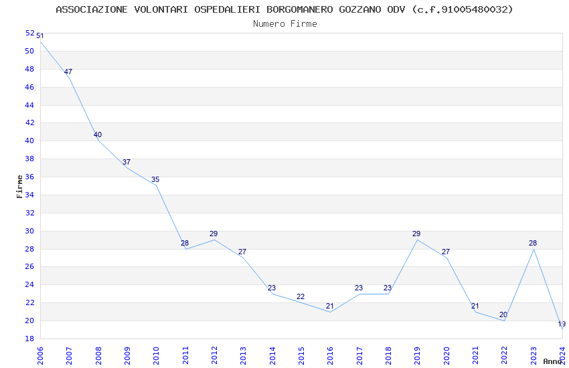Click the 2011 x-axis year label
This screenshot has height=368, width=569.
185,356
